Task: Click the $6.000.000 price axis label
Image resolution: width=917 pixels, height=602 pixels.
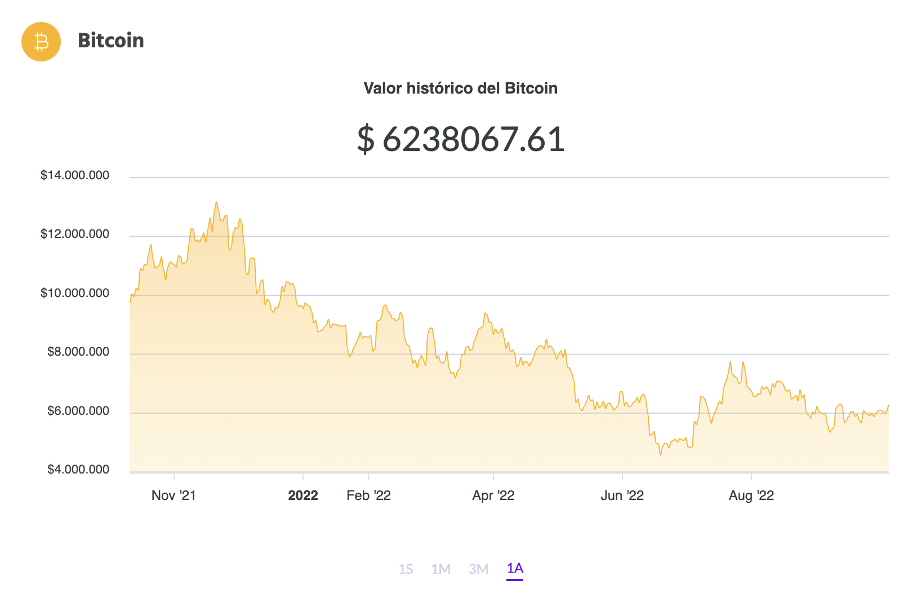Action: [x=78, y=411]
